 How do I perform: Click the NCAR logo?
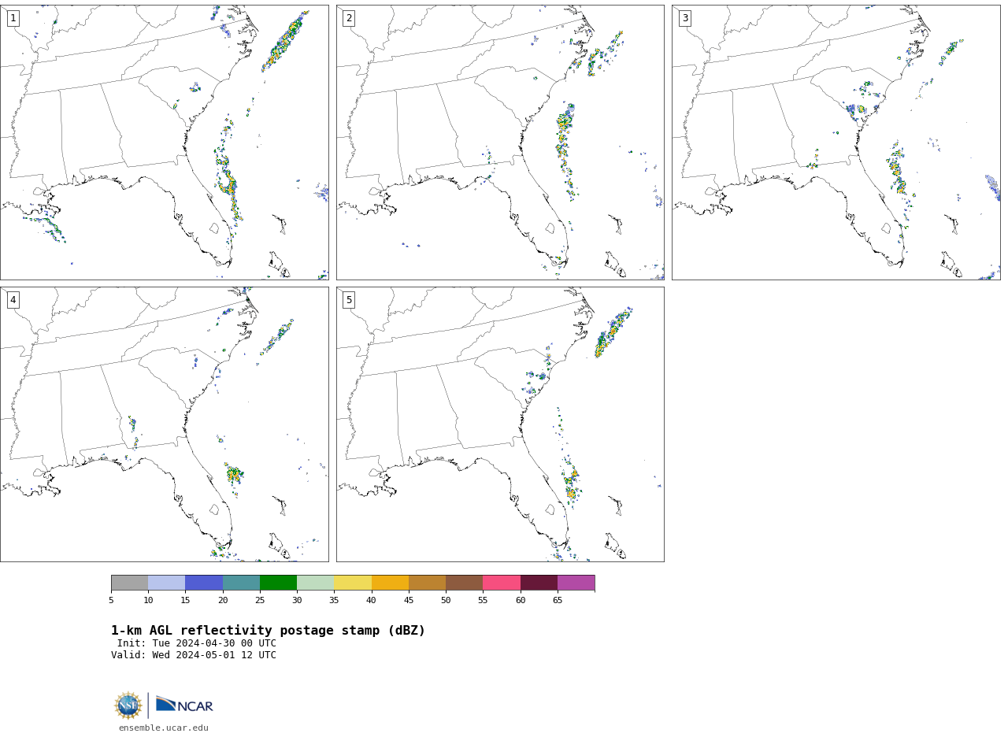coord(184,705)
